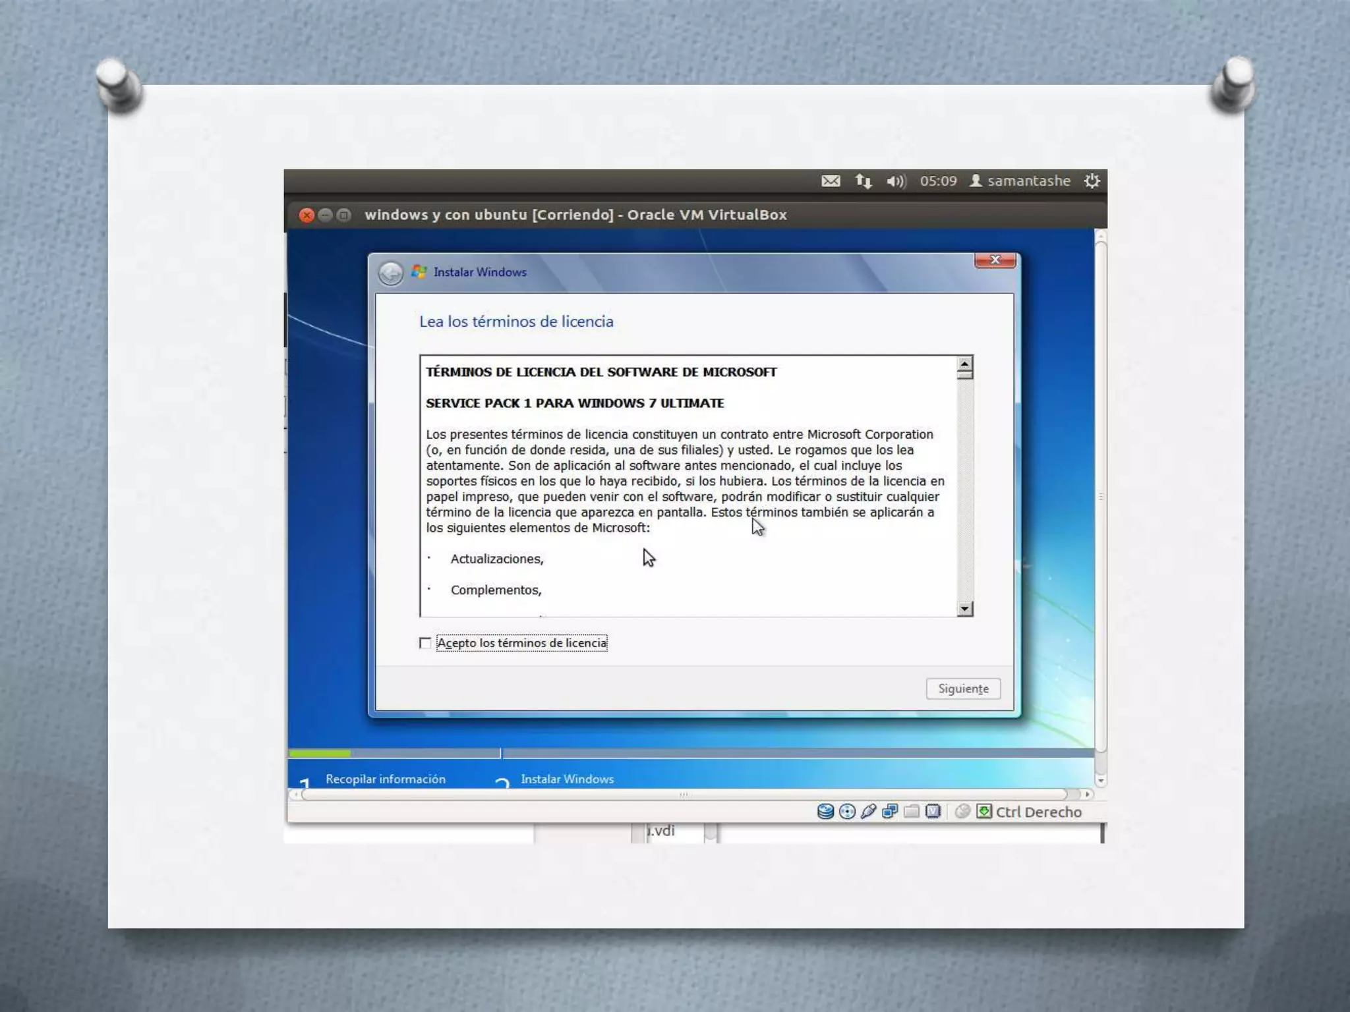Click the Ctrl Derecho host key label
This screenshot has height=1012, width=1350.
[1039, 812]
